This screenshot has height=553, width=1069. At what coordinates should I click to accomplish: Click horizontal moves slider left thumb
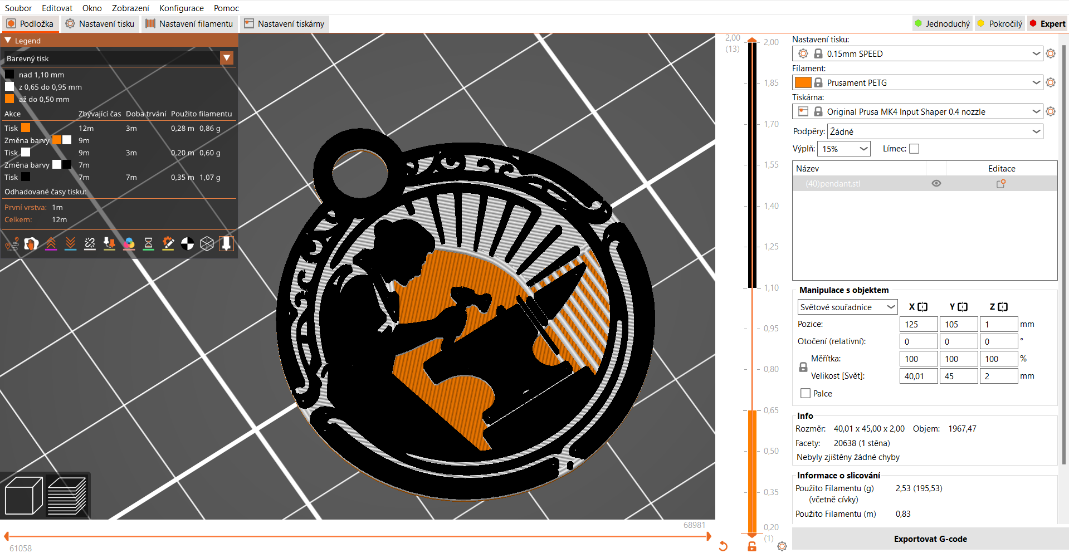(7, 536)
